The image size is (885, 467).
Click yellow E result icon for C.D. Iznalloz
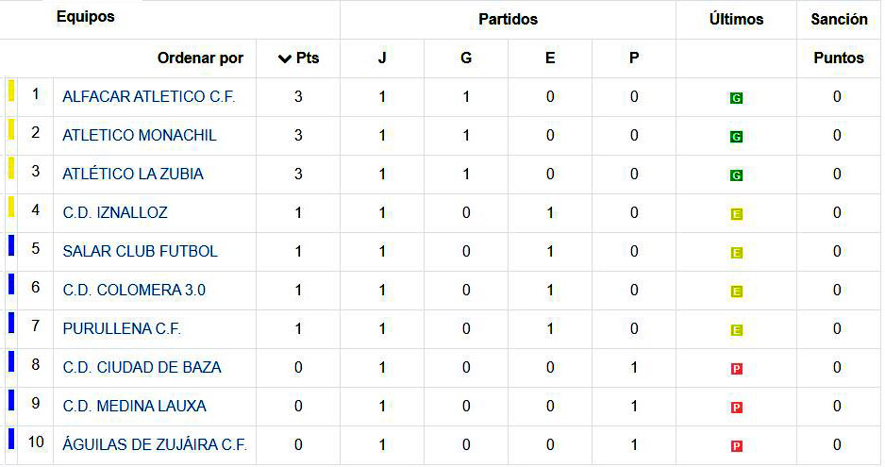(736, 214)
